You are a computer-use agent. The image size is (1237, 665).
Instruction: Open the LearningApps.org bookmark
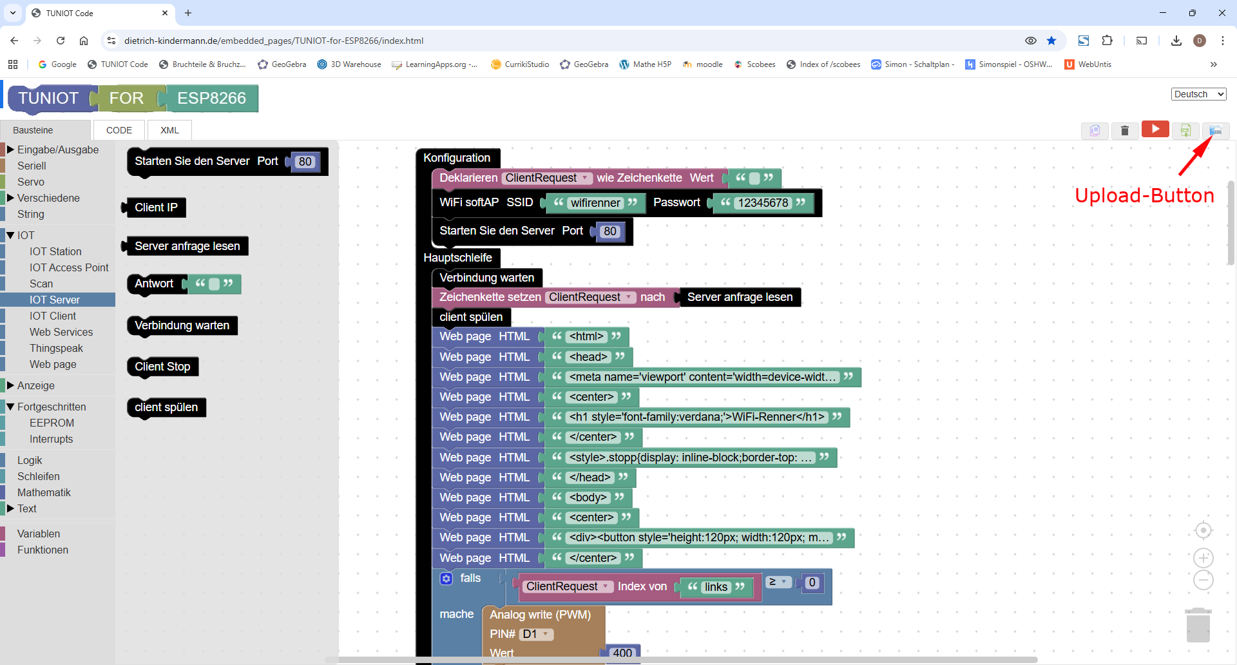[436, 64]
